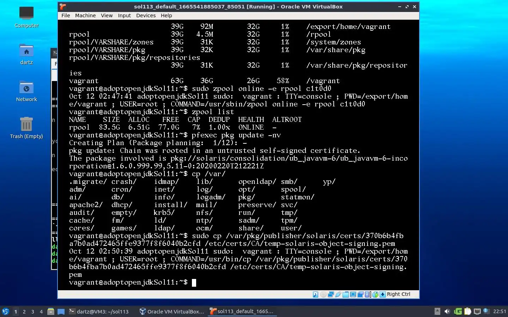Open the system start menu
Viewport: 508px width, 317px height.
coord(6,311)
